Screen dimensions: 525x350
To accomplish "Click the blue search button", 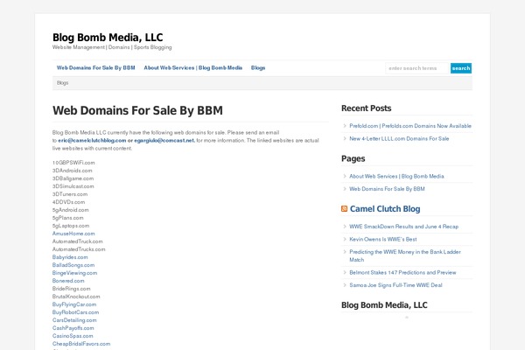I will point(461,68).
